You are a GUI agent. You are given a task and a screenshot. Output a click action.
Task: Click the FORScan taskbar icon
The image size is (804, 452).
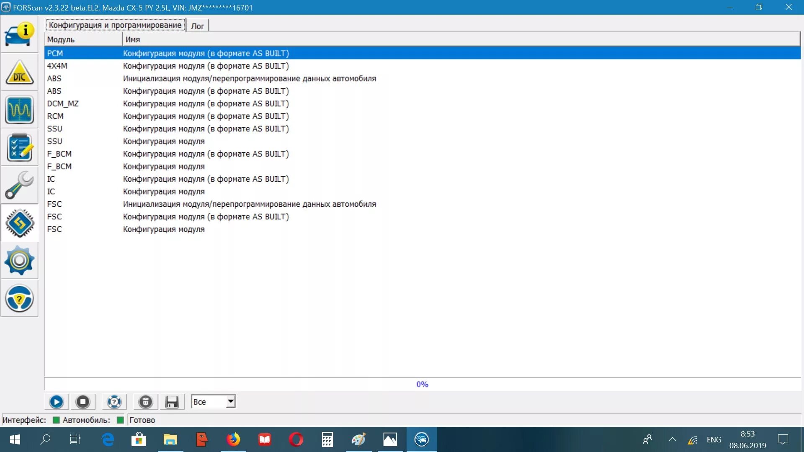422,439
